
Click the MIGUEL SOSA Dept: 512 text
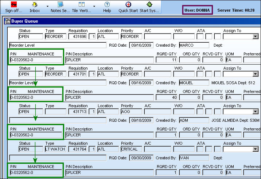(x=233, y=83)
